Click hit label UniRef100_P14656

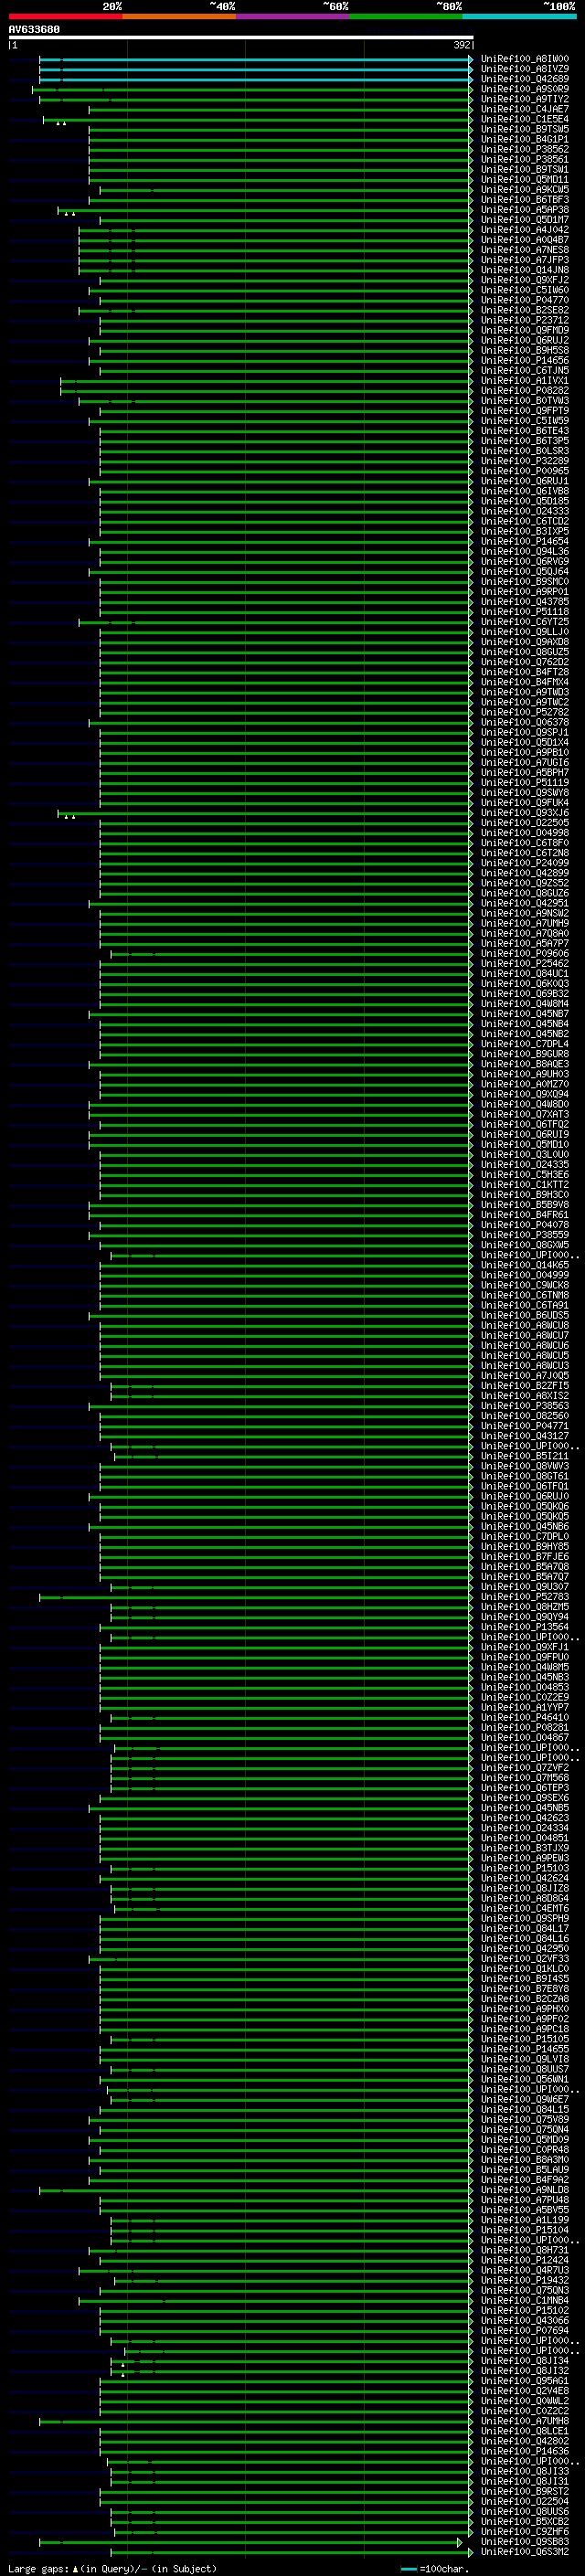[x=525, y=361]
